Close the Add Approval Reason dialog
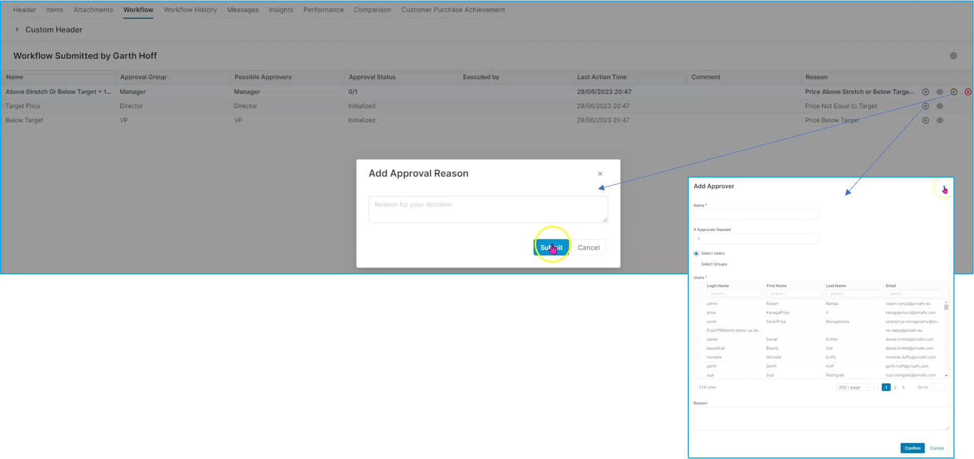 click(x=600, y=173)
